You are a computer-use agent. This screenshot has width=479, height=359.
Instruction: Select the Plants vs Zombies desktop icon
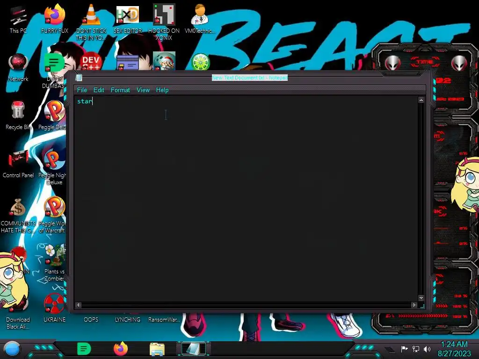tap(54, 263)
